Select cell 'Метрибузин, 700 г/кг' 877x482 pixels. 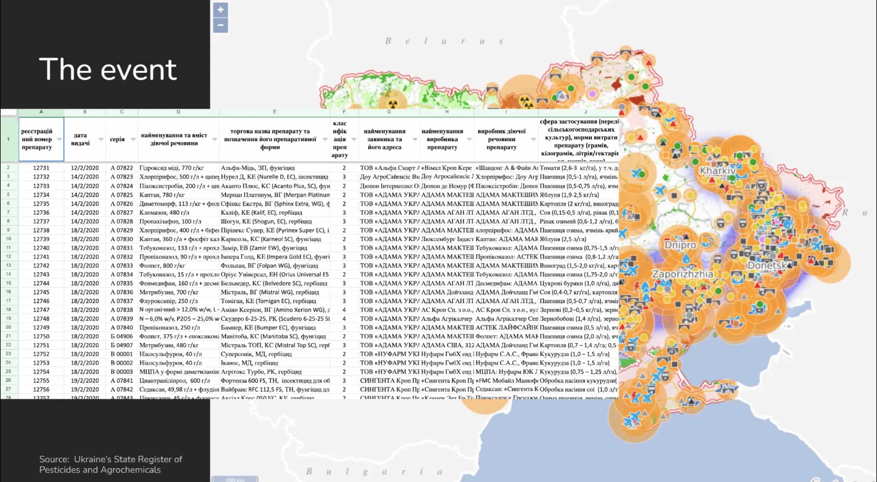pos(178,292)
